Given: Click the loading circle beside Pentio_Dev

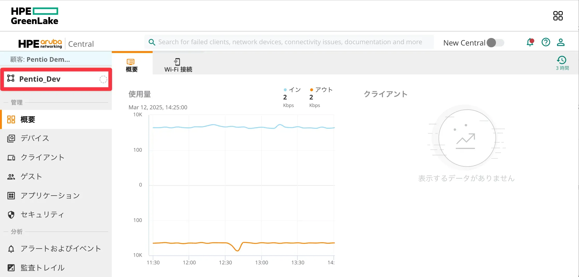Looking at the screenshot, I should pos(103,79).
